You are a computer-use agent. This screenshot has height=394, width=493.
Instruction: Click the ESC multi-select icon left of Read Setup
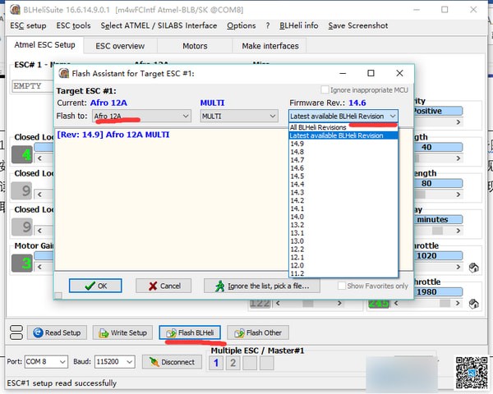(16, 332)
